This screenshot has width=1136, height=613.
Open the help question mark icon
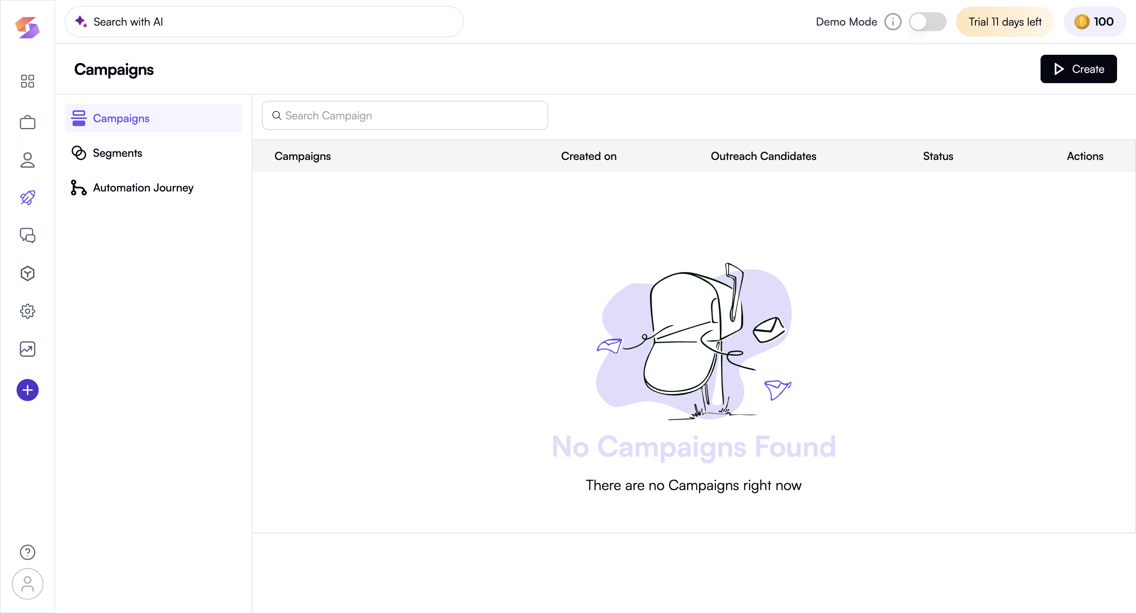pyautogui.click(x=27, y=552)
